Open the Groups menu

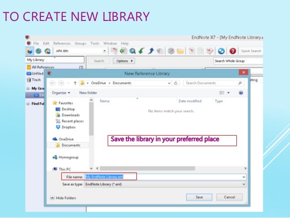pyautogui.click(x=80, y=43)
